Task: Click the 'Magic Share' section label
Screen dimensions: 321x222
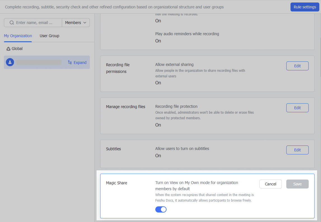Action: pyautogui.click(x=116, y=183)
